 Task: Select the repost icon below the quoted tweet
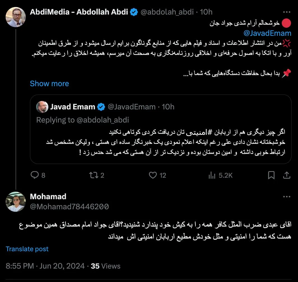(x=93, y=175)
